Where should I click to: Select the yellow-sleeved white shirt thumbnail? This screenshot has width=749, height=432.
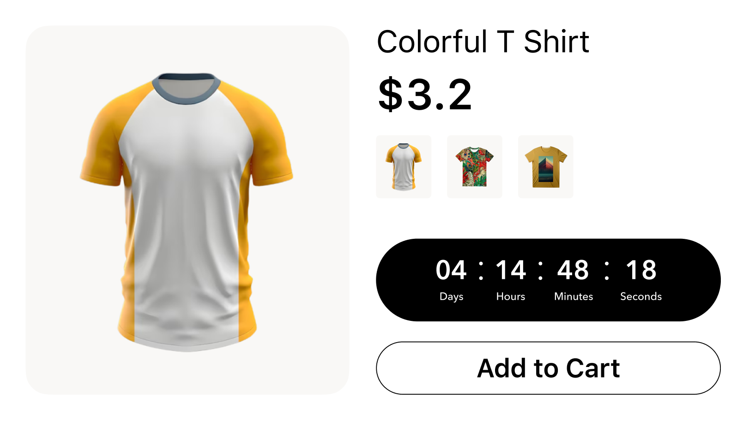click(x=404, y=166)
